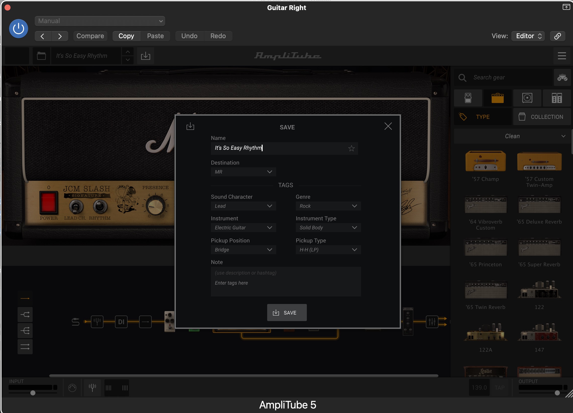Open the Instrument Type Solid Body dropdown
573x413 pixels.
[x=328, y=228]
